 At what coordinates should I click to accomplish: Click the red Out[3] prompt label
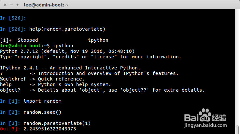click(10, 129)
